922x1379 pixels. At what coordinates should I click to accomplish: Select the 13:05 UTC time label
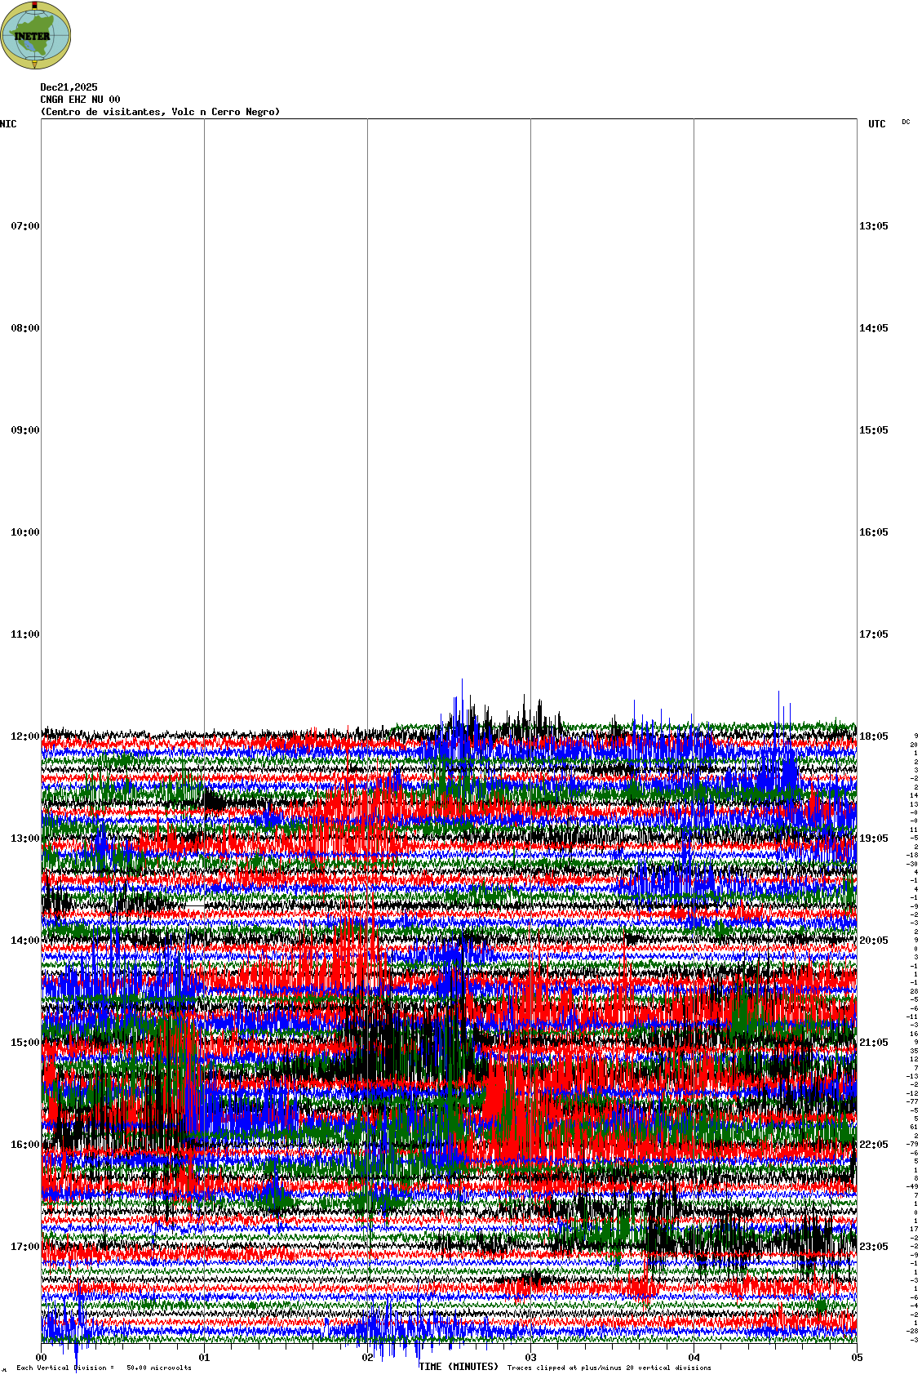click(x=873, y=226)
